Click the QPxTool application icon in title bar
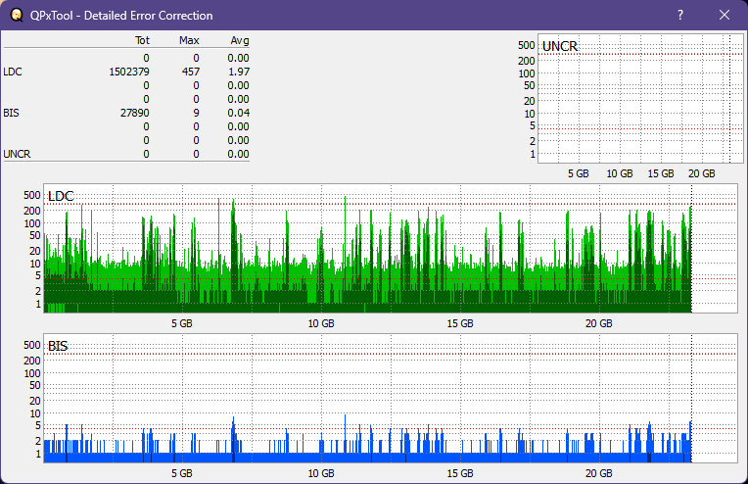Viewport: 748px width, 484px height. [17, 16]
